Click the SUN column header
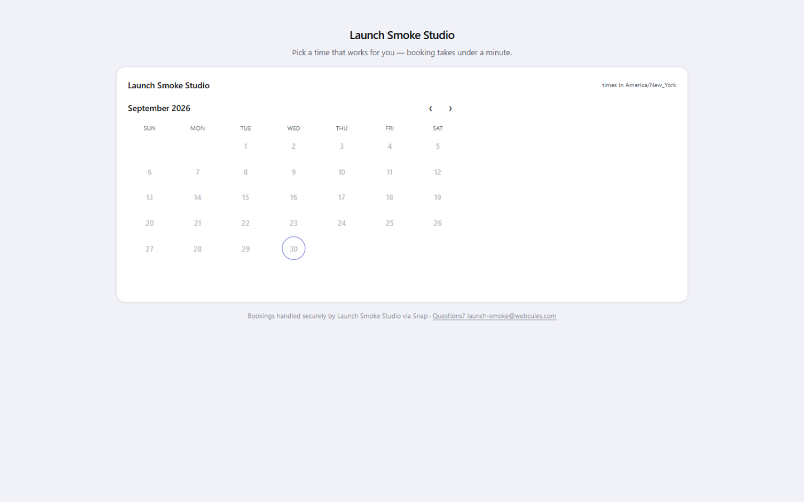This screenshot has height=502, width=804. [150, 128]
